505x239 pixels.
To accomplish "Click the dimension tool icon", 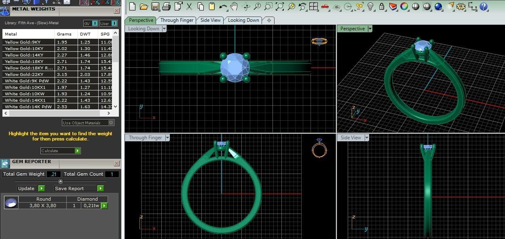I will point(473,6).
